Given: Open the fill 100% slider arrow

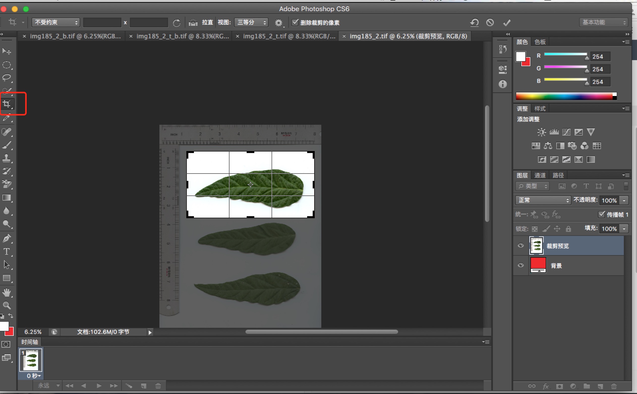Looking at the screenshot, I should point(624,229).
